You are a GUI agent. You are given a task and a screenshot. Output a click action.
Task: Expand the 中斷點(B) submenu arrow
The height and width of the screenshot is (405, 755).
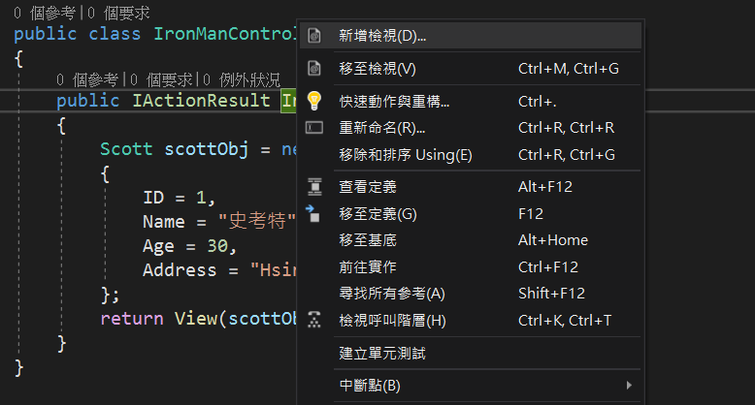click(629, 386)
